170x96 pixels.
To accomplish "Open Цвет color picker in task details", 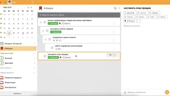I will coord(152,17).
